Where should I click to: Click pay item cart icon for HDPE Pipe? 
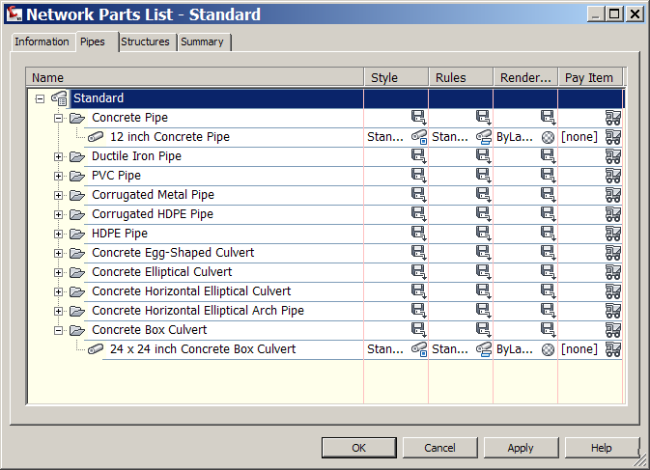tap(612, 234)
